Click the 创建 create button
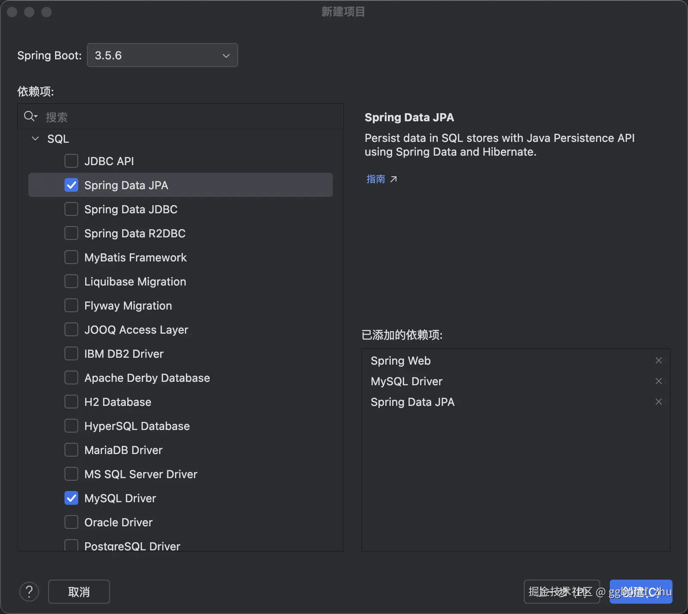This screenshot has width=688, height=614. (641, 592)
